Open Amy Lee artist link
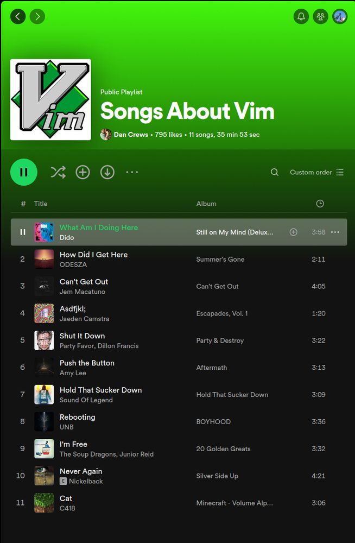The image size is (355, 543). 73,373
